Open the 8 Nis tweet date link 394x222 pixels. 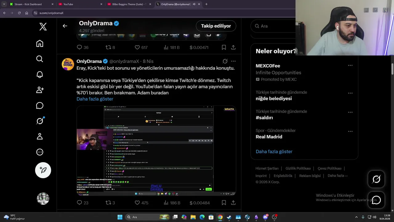click(148, 61)
